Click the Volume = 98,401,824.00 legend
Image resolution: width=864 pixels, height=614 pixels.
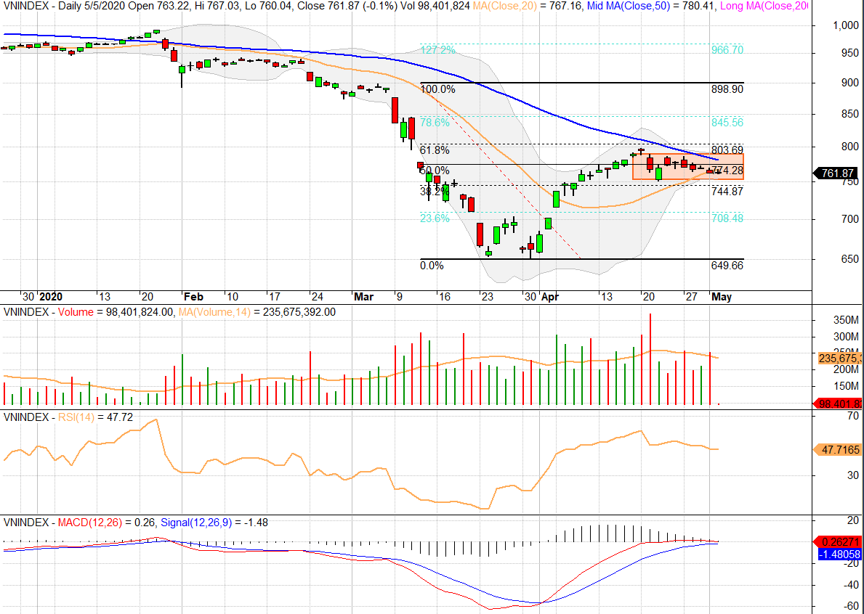[116, 312]
